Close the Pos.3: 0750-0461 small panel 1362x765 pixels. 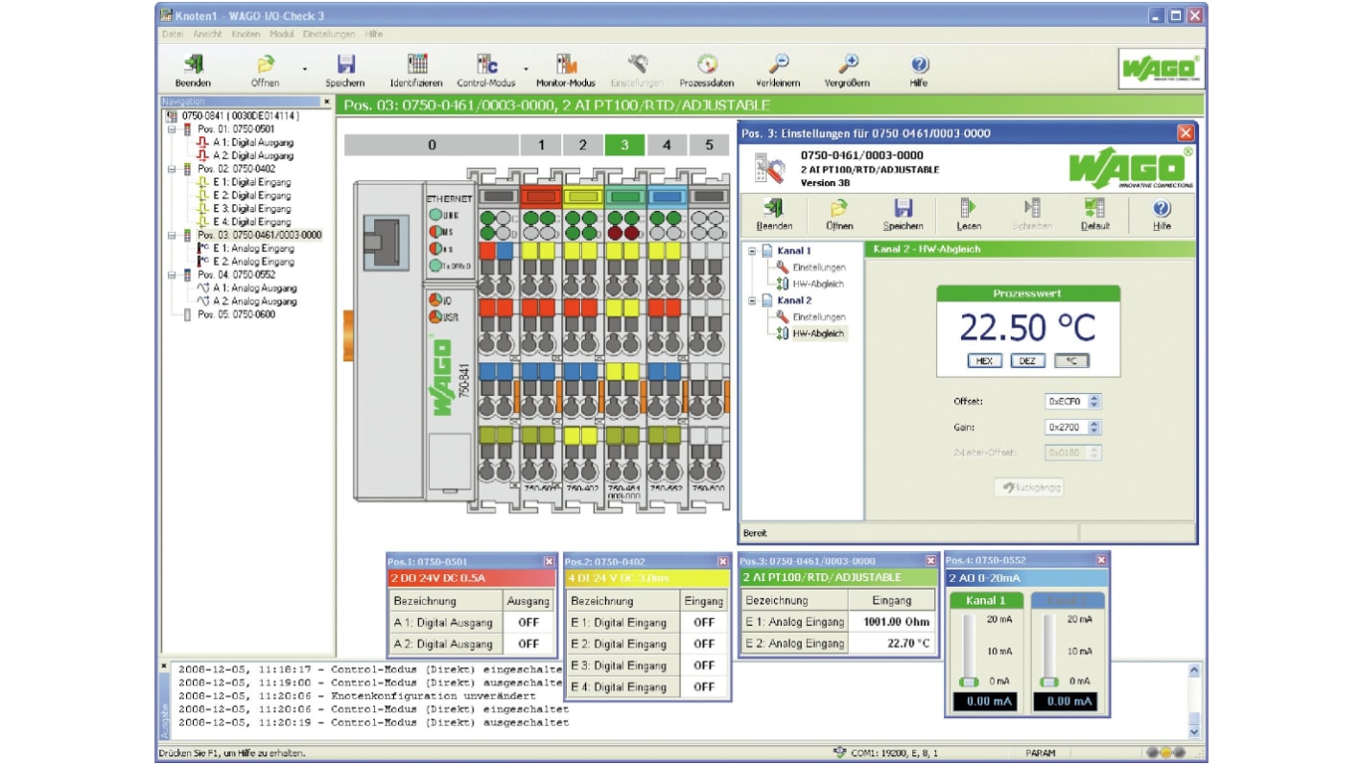click(930, 561)
